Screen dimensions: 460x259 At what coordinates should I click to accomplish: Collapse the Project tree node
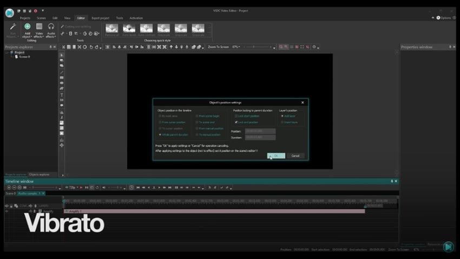[7, 52]
